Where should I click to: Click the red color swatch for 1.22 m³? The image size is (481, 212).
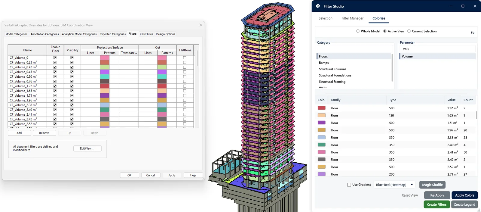click(322, 108)
